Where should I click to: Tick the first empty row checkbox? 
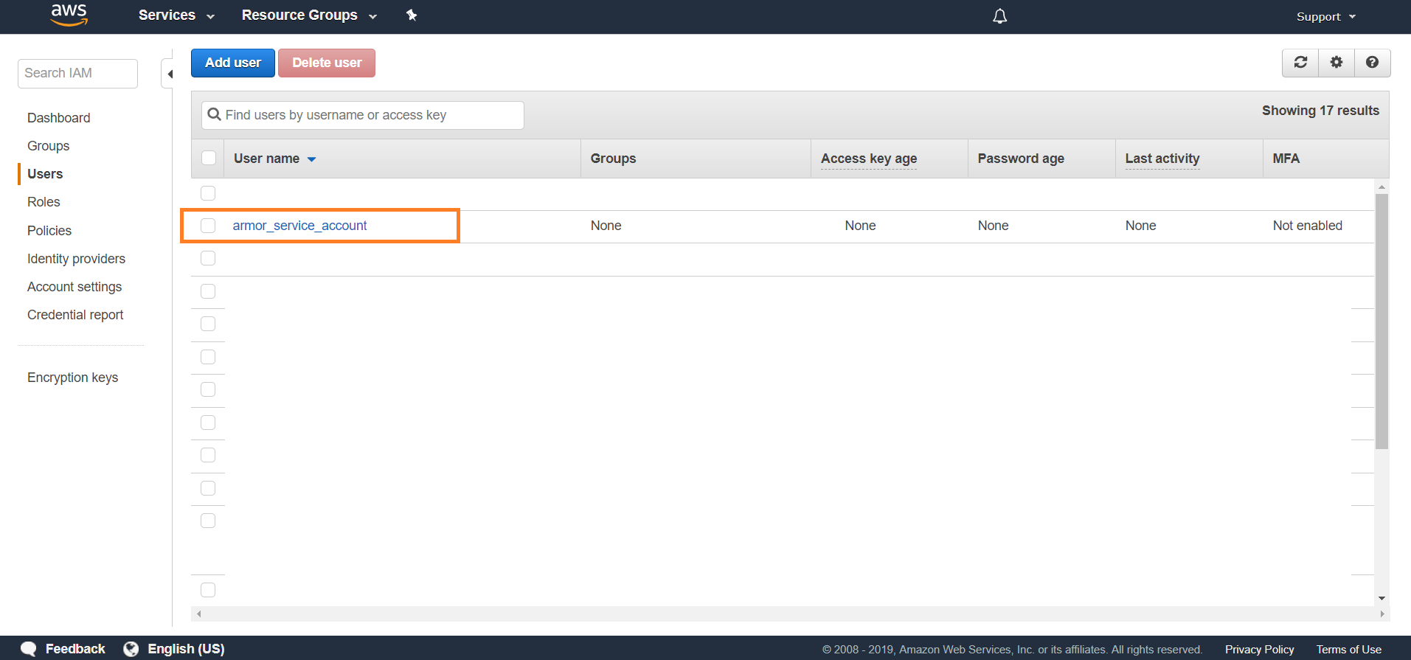coord(208,193)
